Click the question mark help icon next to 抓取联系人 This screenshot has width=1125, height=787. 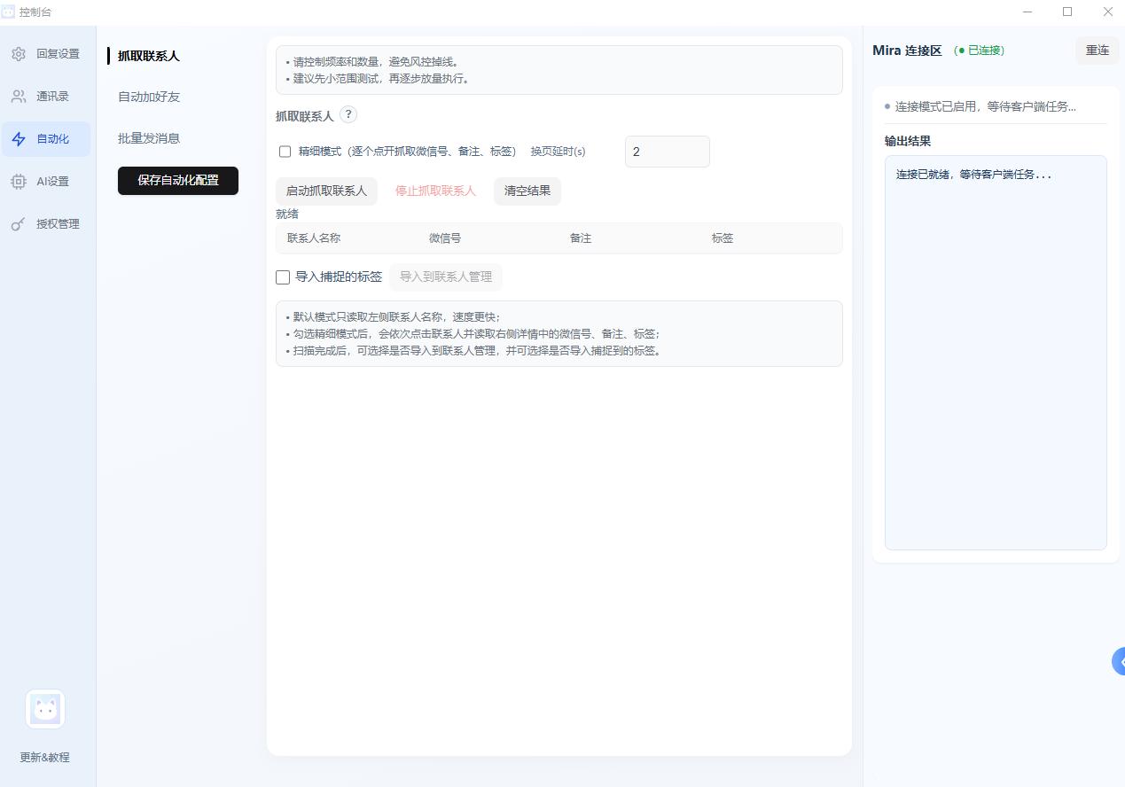pyautogui.click(x=348, y=114)
